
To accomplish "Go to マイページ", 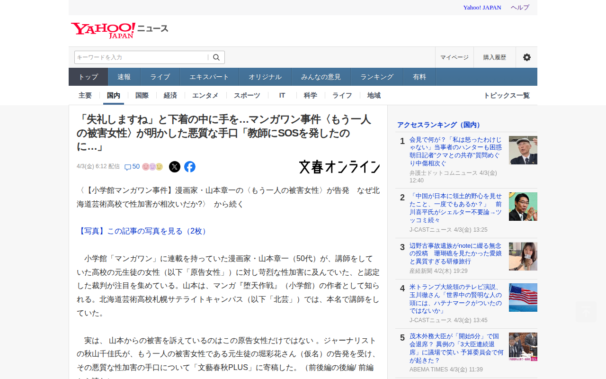I will 454,57.
